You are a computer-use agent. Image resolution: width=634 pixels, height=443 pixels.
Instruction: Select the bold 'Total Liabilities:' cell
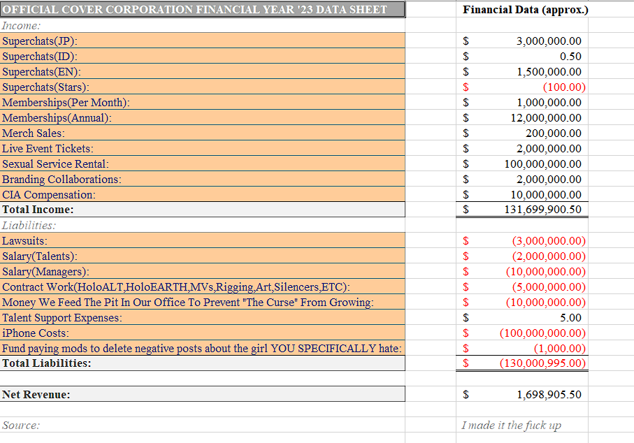click(x=202, y=363)
